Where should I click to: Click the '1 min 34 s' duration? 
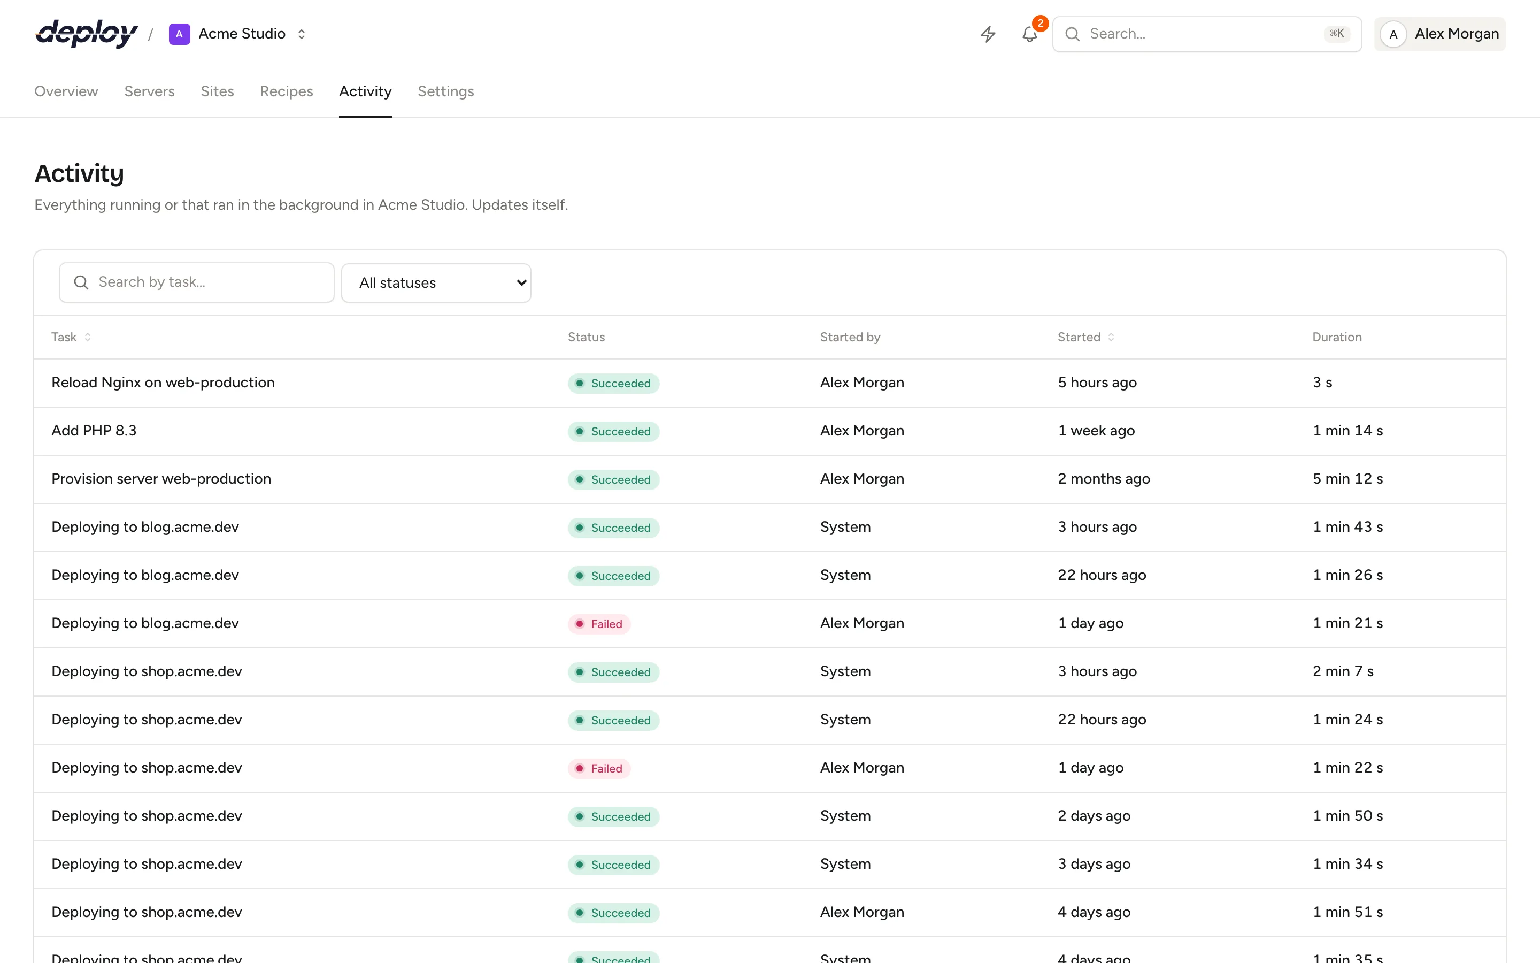[x=1348, y=864]
